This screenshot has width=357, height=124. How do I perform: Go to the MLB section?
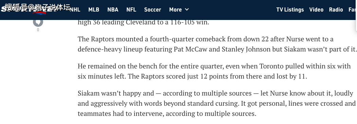94,9
